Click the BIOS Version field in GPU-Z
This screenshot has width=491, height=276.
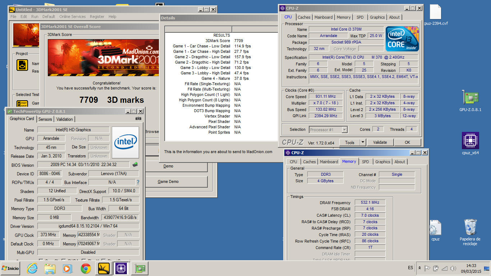tap(83, 165)
